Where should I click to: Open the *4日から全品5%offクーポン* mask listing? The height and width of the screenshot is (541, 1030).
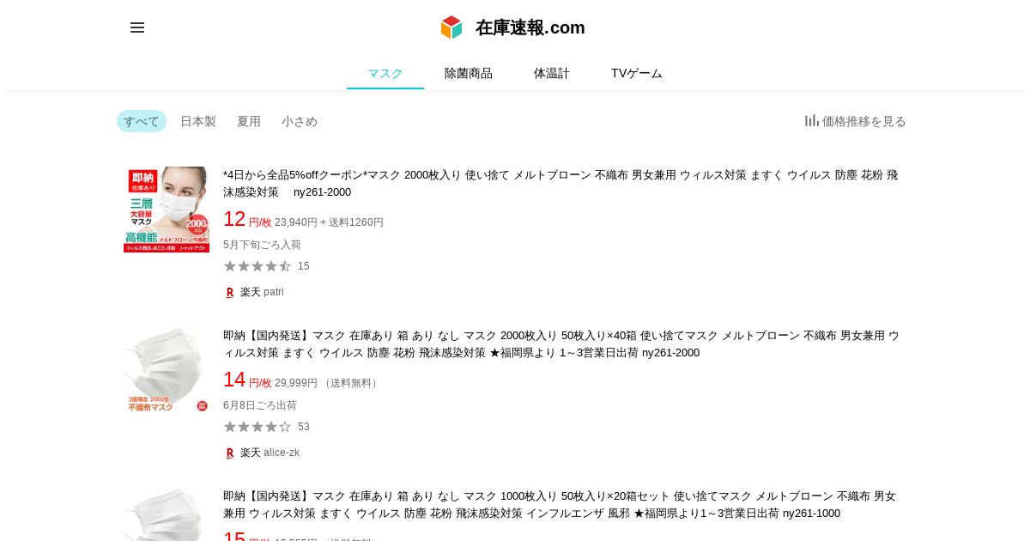pyautogui.click(x=560, y=183)
